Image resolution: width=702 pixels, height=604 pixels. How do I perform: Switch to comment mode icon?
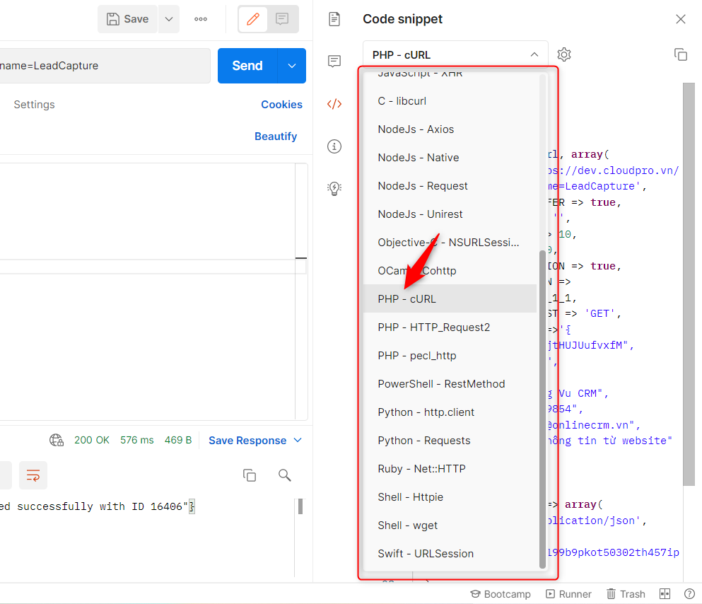(282, 19)
